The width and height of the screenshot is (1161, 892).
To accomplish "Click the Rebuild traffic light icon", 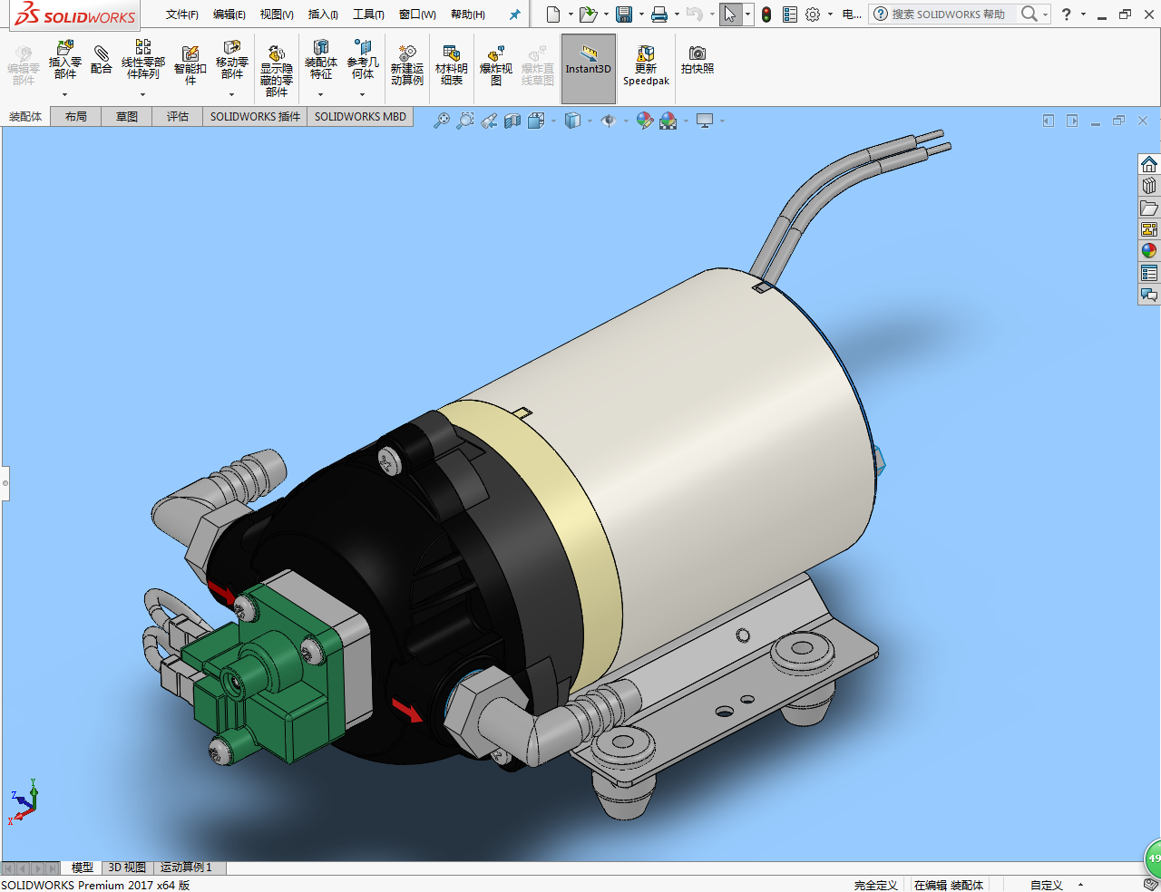I will point(766,15).
